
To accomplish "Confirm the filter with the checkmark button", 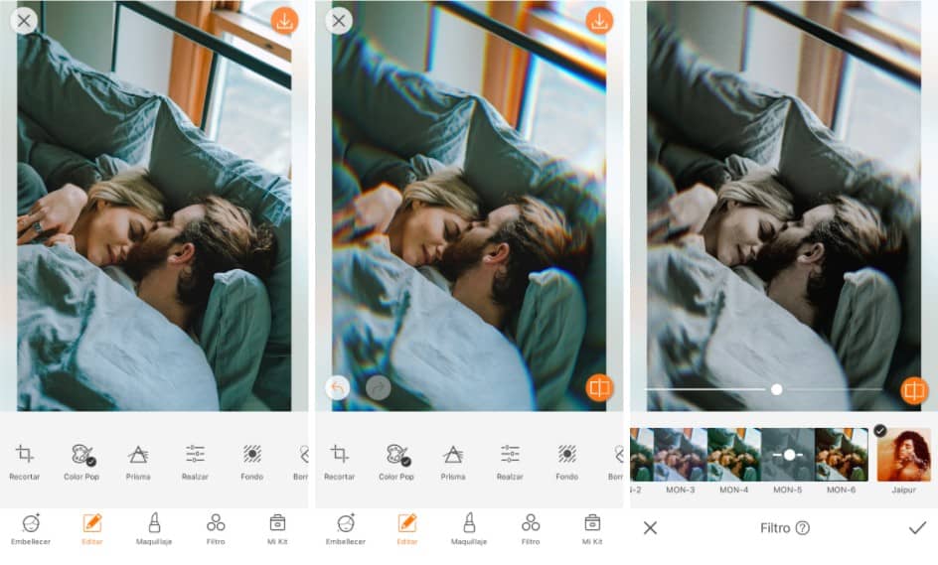I will [x=916, y=528].
